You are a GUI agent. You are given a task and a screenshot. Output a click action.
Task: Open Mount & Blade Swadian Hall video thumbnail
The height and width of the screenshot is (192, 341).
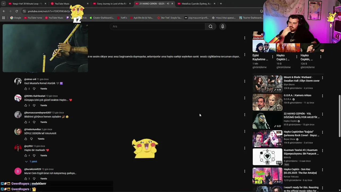267,84
